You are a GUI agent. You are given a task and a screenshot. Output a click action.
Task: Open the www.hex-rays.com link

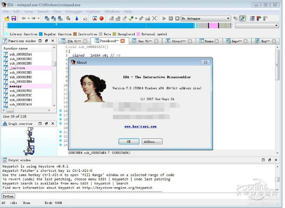pyautogui.click(x=140, y=127)
